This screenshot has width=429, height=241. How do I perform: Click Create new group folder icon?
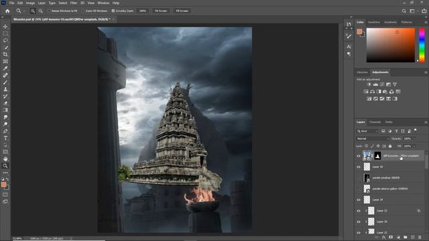tap(405, 238)
